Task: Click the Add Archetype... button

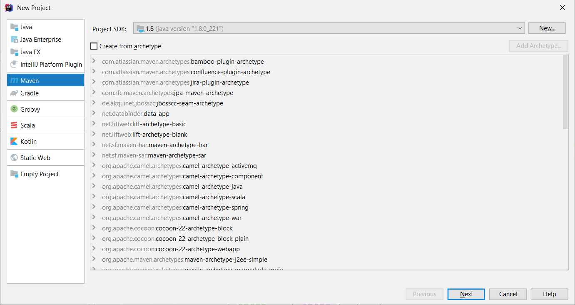Action: 538,46
